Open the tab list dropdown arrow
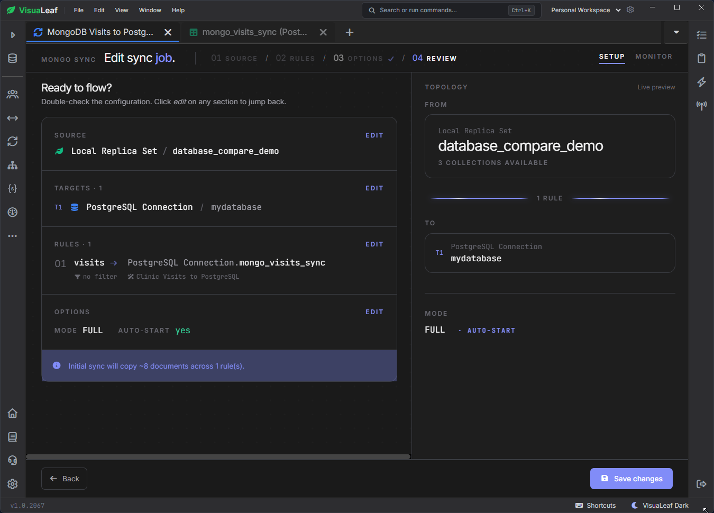 676,32
